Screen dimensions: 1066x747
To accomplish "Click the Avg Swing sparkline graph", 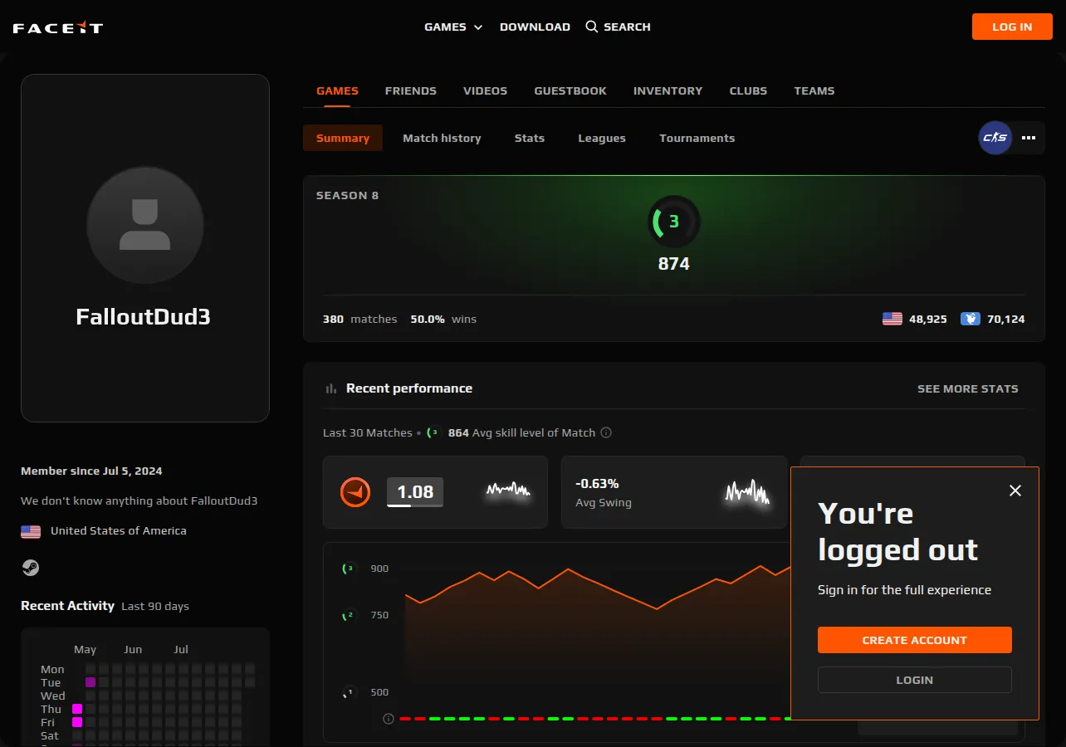I will point(747,493).
